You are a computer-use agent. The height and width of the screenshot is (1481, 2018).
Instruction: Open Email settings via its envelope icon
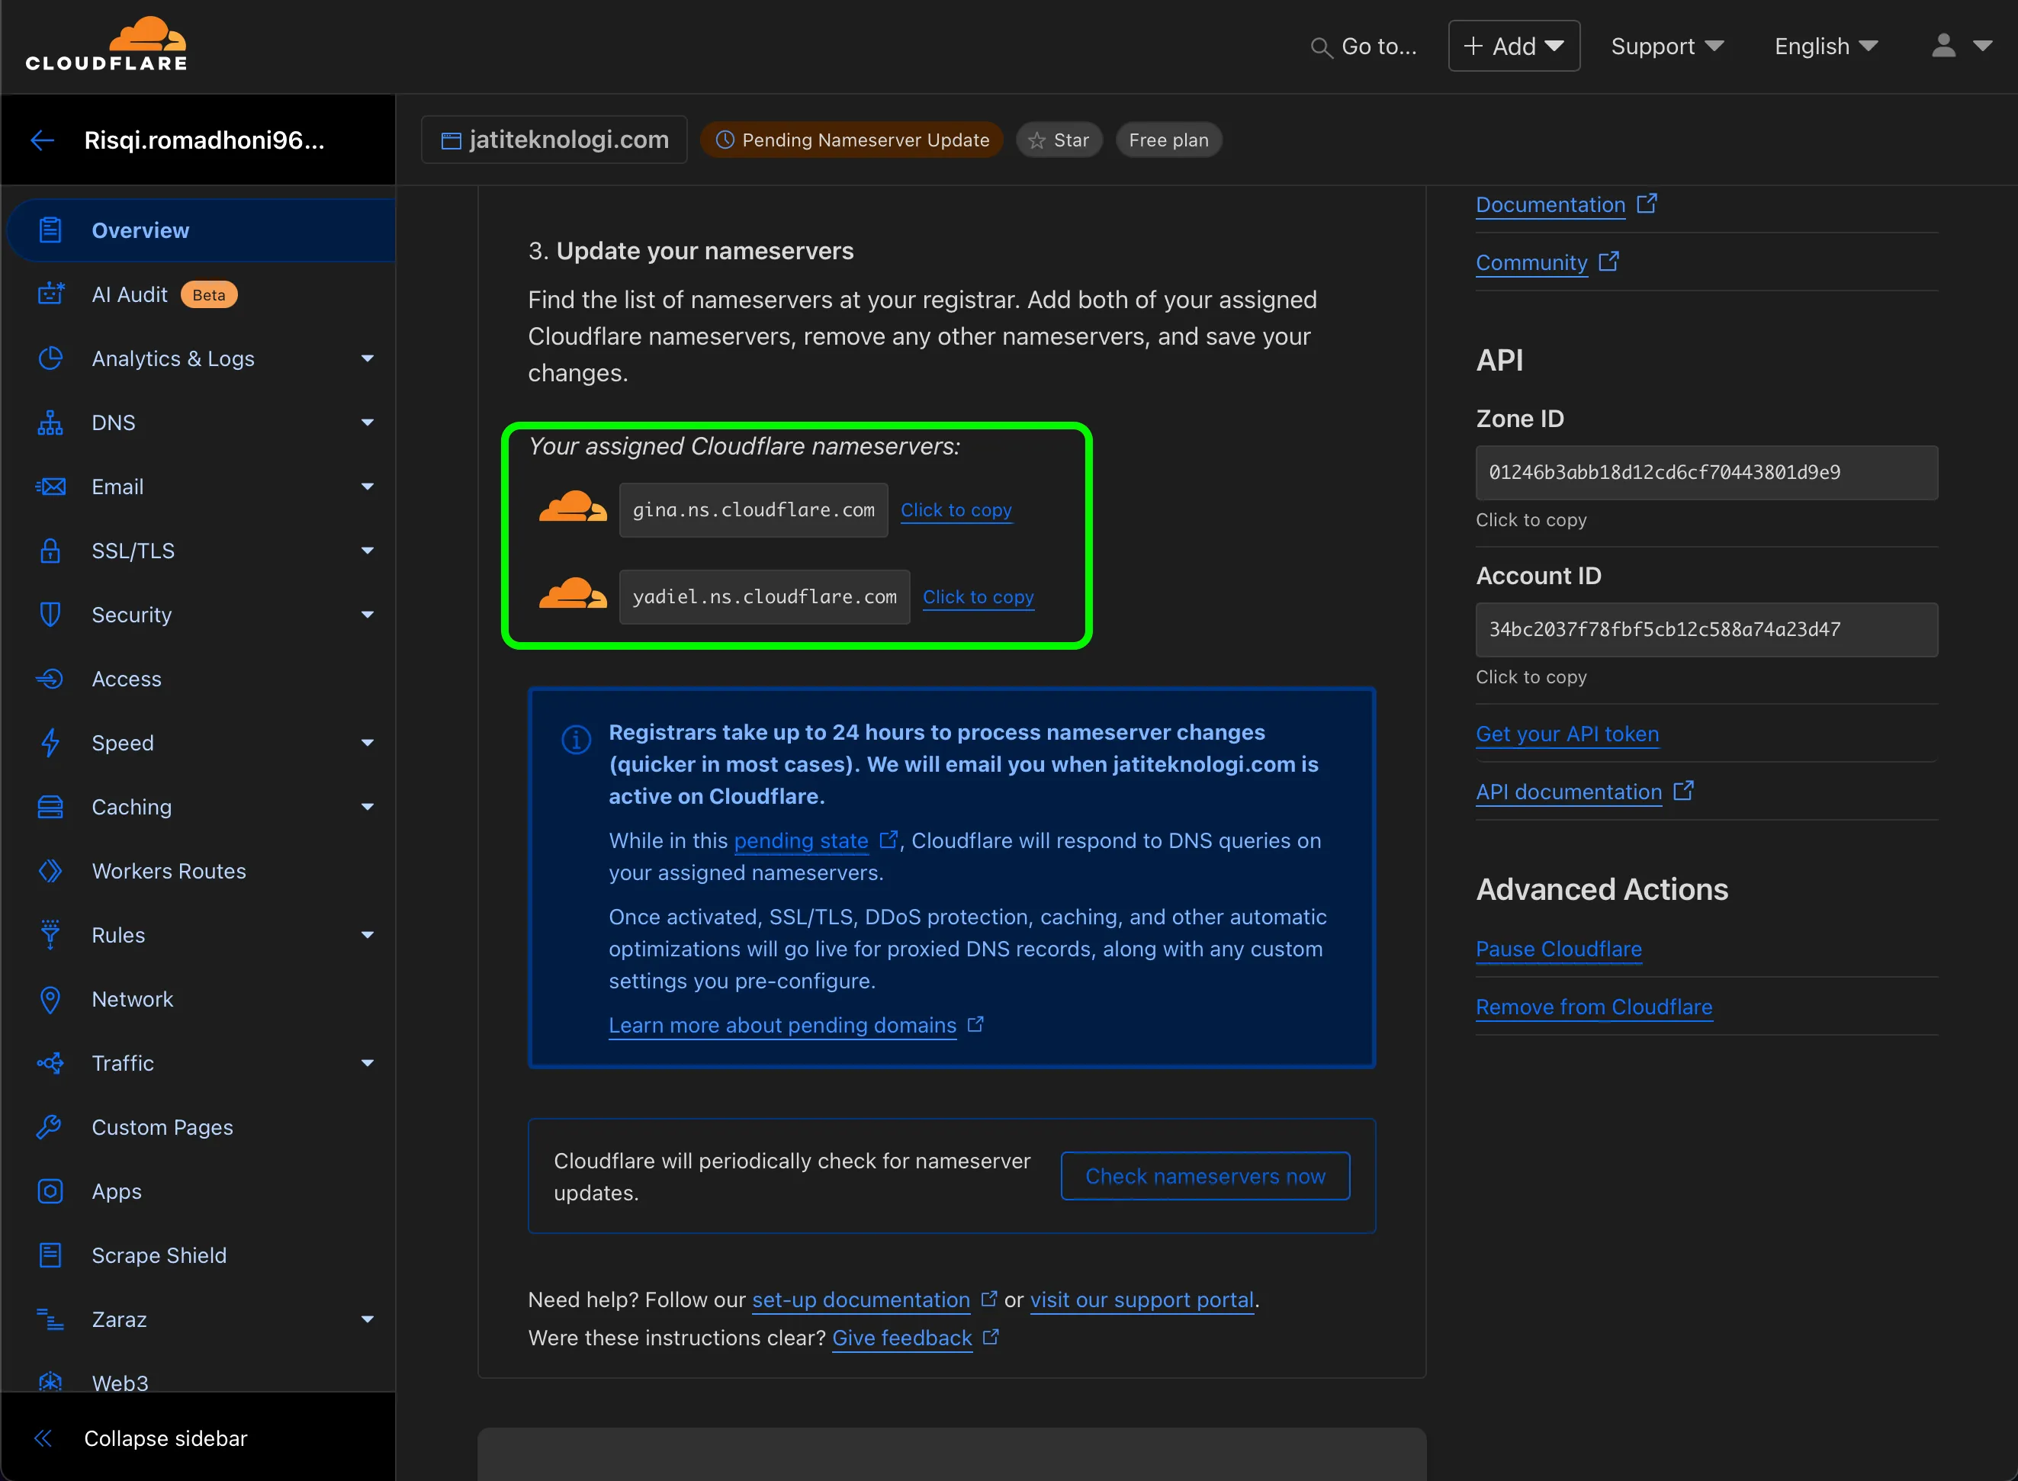click(50, 486)
